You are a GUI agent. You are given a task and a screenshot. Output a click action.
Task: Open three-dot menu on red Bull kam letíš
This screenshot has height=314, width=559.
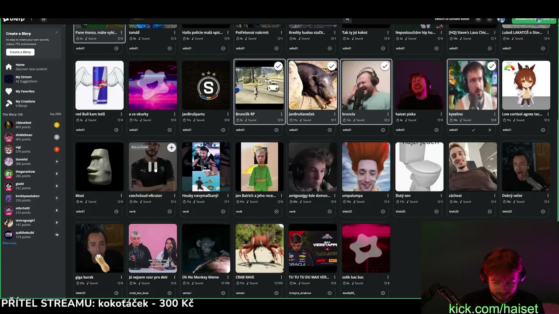coord(121,114)
